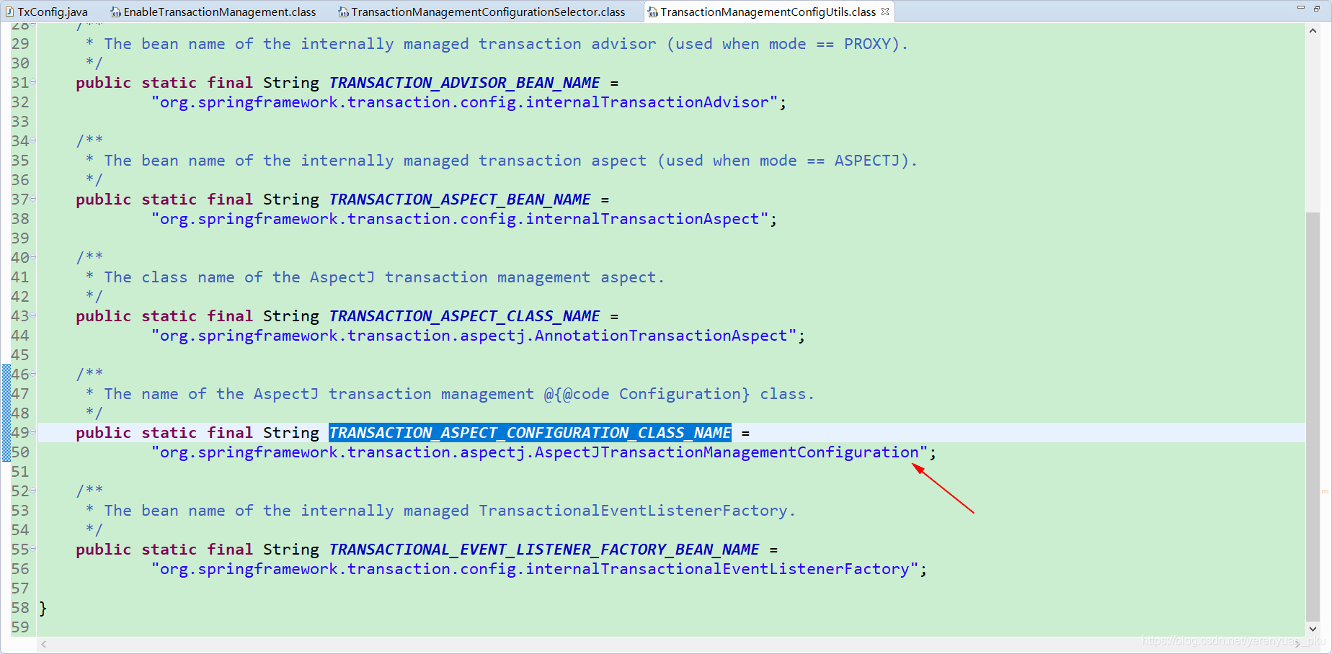Close the TransactionManagementConfigUtils.class tab

pos(885,12)
